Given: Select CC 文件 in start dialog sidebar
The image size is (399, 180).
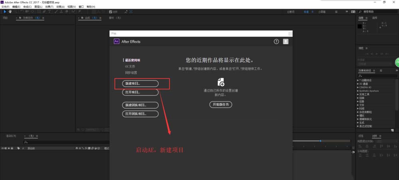Looking at the screenshot, I should pyautogui.click(x=130, y=67).
